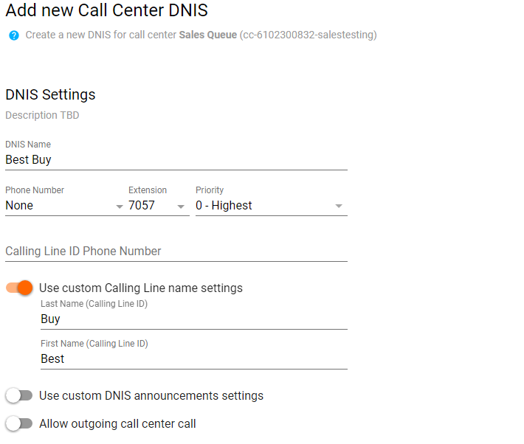Click the bold Sales Queue call center name
This screenshot has width=524, height=444.
point(207,35)
